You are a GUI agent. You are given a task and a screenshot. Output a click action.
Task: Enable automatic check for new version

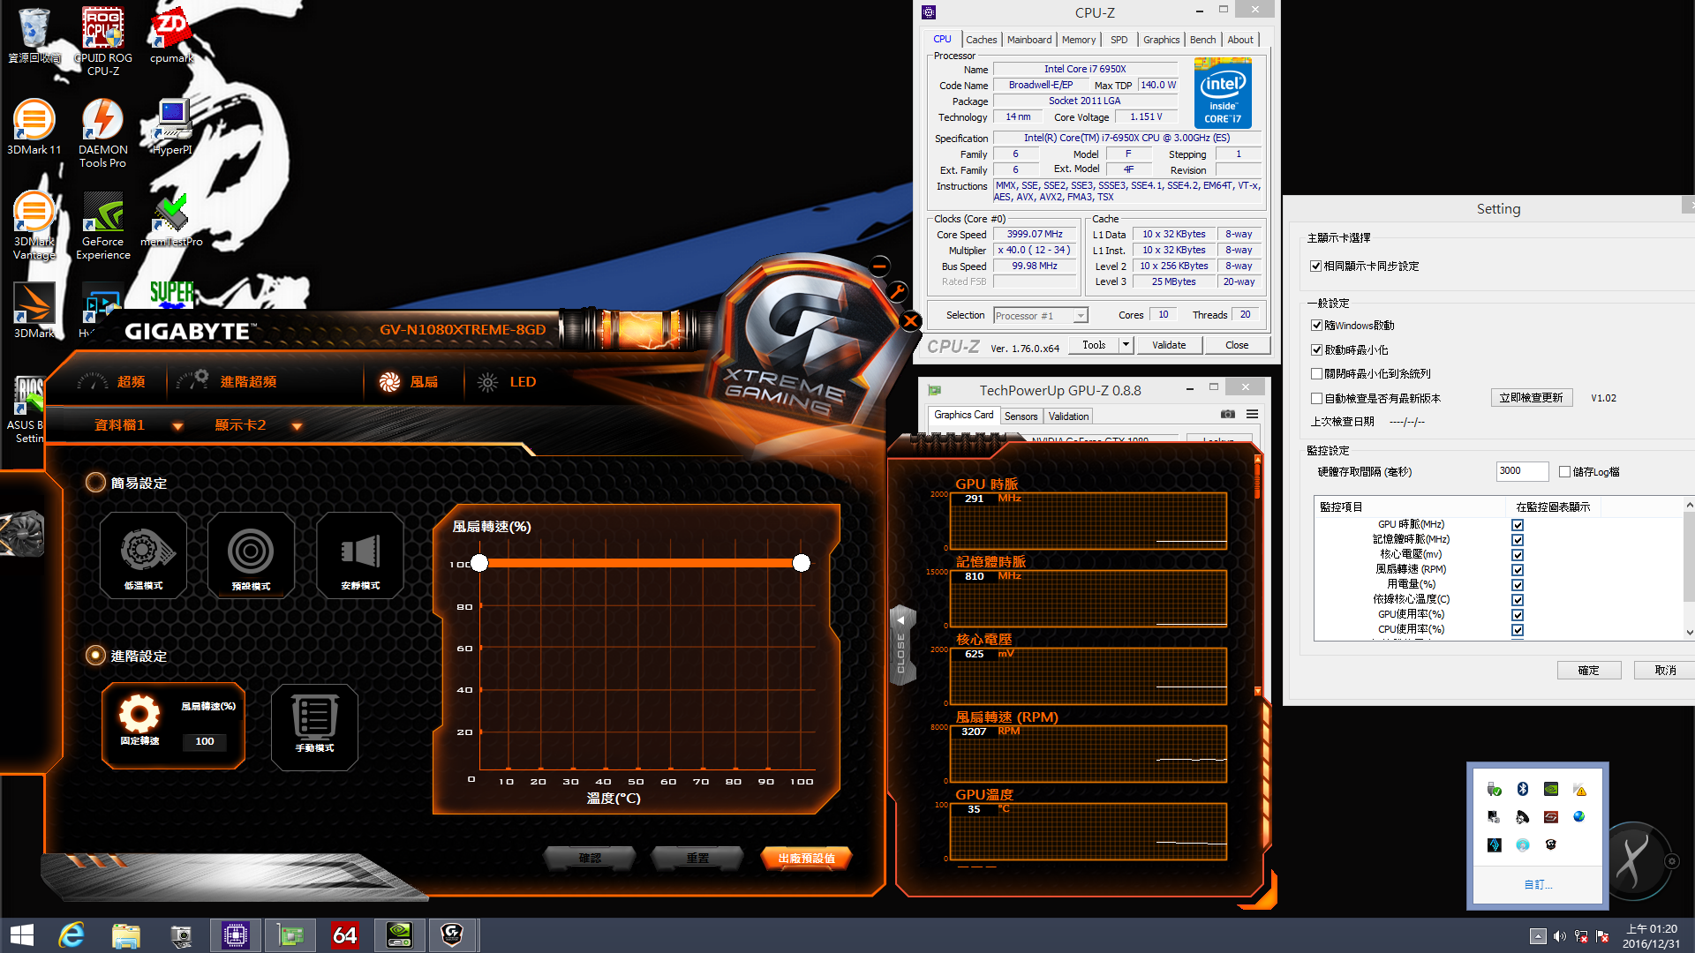point(1316,398)
